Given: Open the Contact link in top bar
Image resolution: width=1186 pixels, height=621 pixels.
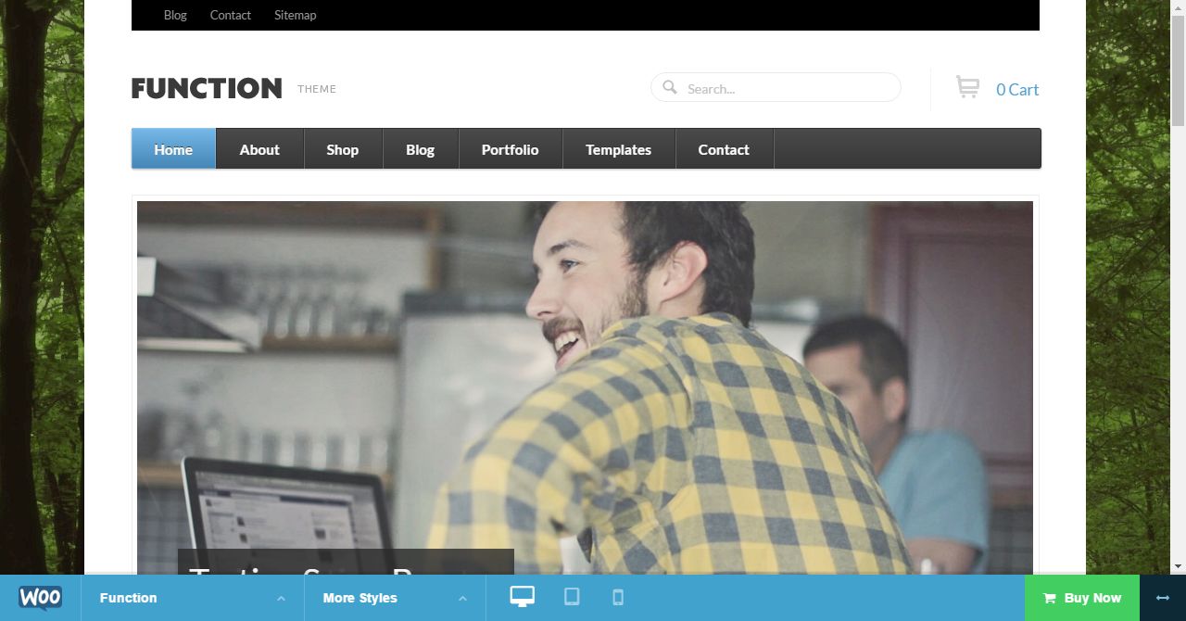Looking at the screenshot, I should coord(231,15).
